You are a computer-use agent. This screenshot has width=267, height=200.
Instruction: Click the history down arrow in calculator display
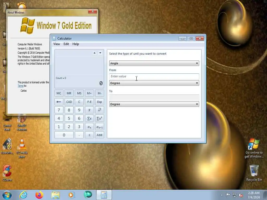(100, 53)
